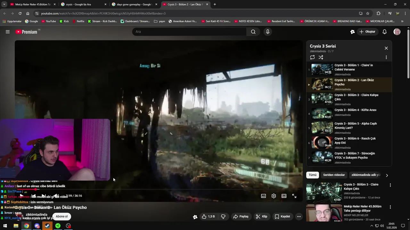Image resolution: width=410 pixels, height=230 pixels.
Task: Show hidden system tray icons
Action: click(x=372, y=226)
